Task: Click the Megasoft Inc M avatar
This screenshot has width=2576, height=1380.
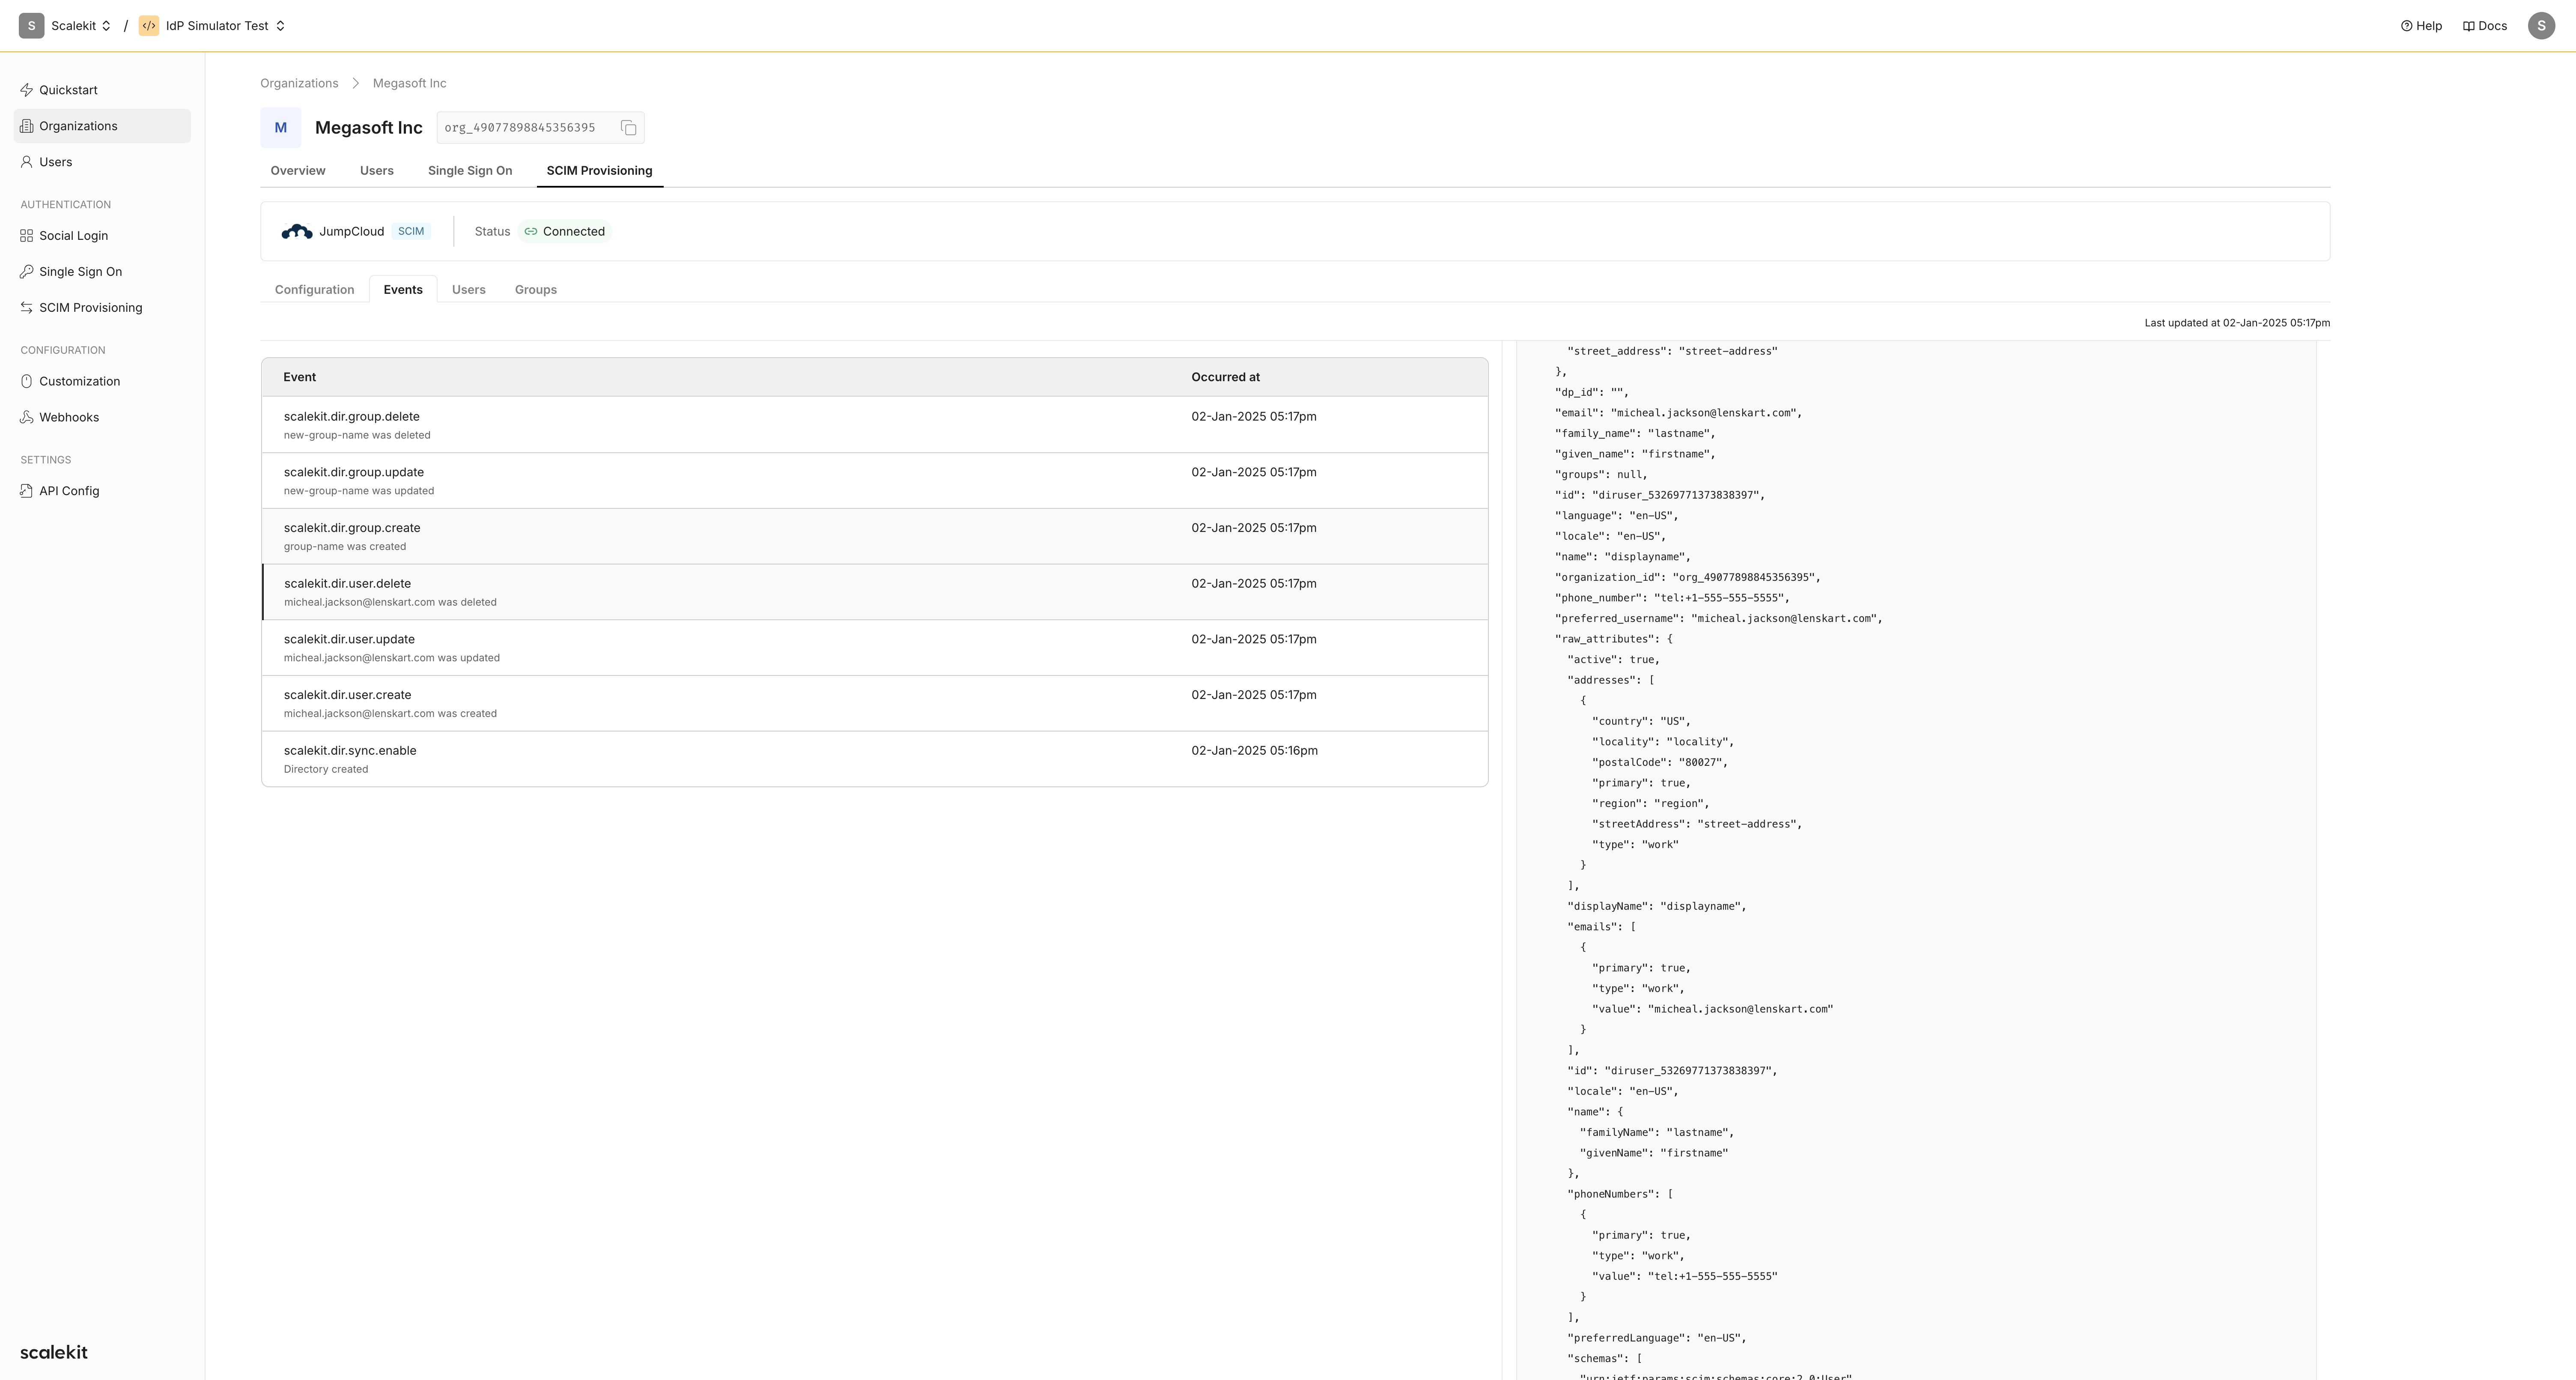Action: click(x=281, y=128)
